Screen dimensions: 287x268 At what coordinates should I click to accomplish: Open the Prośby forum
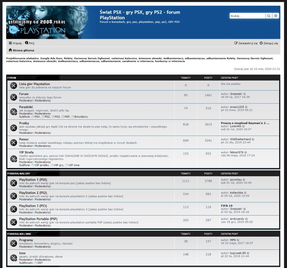24,123
